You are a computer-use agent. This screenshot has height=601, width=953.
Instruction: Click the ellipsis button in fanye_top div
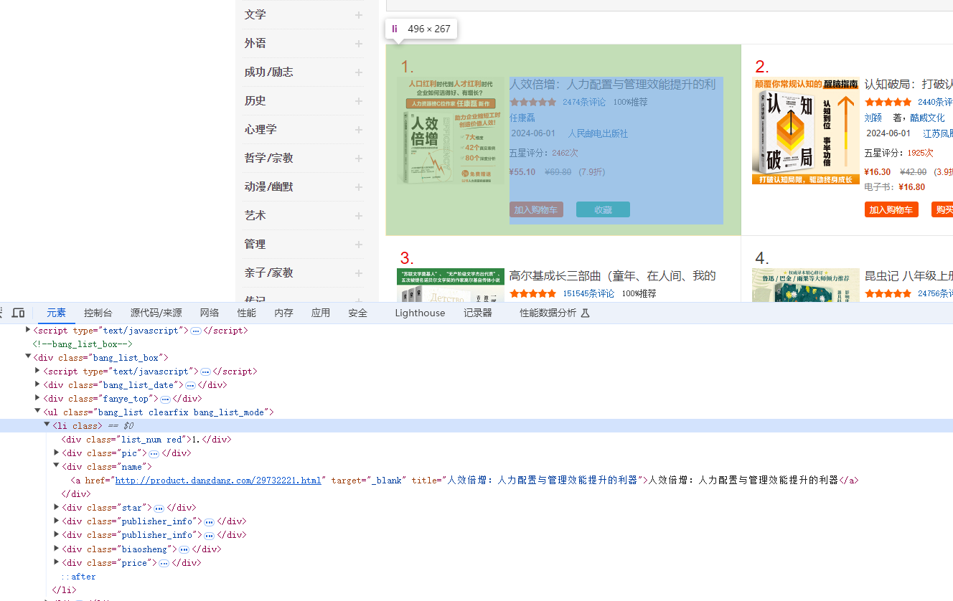(165, 399)
